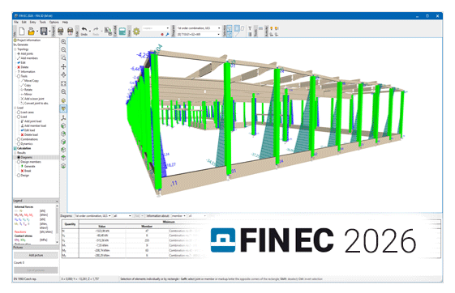Select the third green cube view icon

[63, 142]
